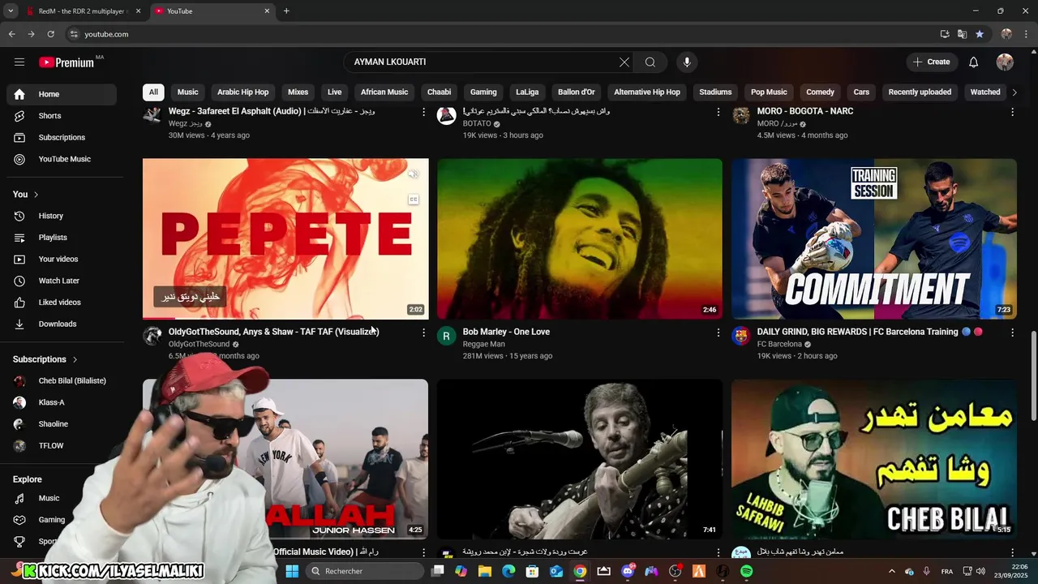Open Shaoline subscription channel
The image size is (1038, 584).
[x=62, y=424]
